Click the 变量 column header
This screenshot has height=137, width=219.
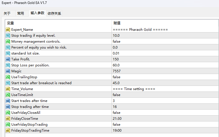coord(10,23)
